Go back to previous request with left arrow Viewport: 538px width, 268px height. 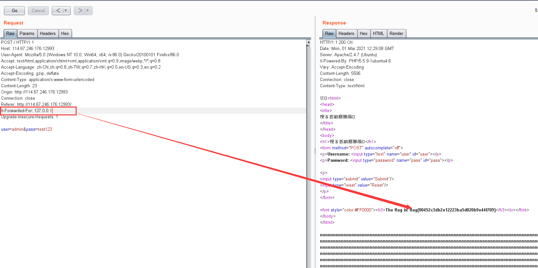point(58,10)
